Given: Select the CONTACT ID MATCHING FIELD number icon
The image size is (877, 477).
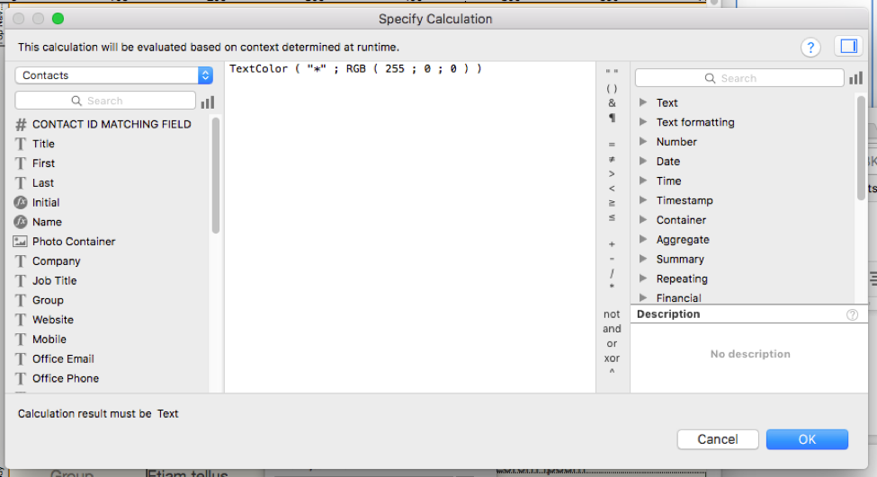Looking at the screenshot, I should pyautogui.click(x=21, y=124).
